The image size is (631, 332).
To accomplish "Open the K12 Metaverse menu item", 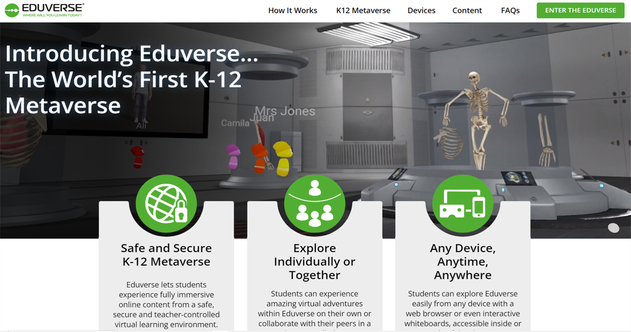I will (363, 11).
